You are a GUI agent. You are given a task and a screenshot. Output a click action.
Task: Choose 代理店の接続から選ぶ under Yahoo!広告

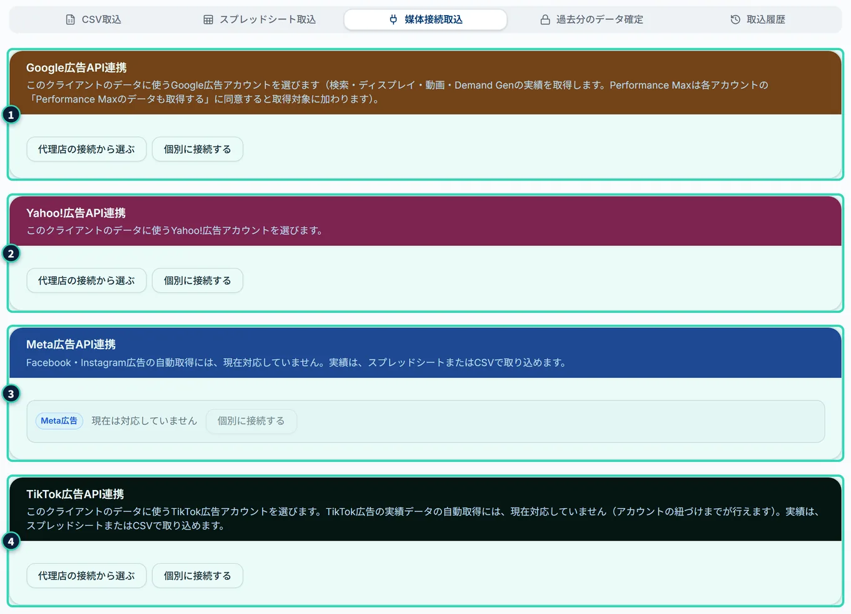point(86,280)
